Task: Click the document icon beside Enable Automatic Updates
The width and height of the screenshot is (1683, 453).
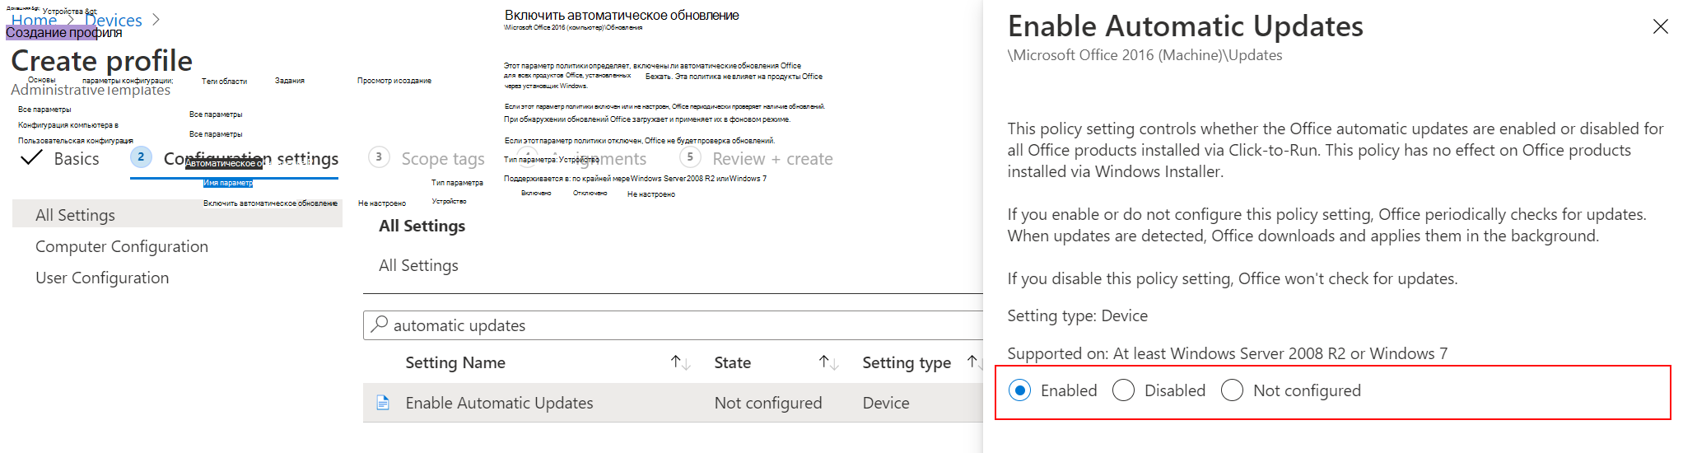Action: coord(383,403)
